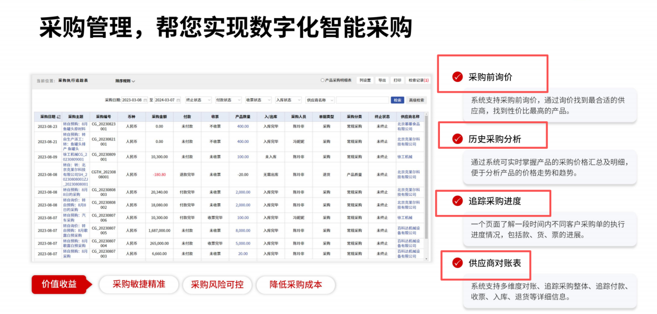This screenshot has width=657, height=314.
Task: Click the red checkmark icon beside 采购前询价
Action: pyautogui.click(x=456, y=76)
